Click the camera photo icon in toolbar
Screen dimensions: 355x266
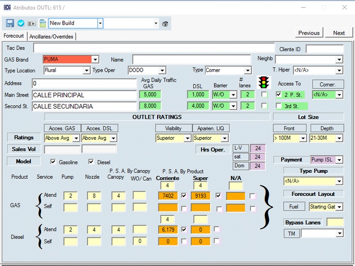[32, 24]
